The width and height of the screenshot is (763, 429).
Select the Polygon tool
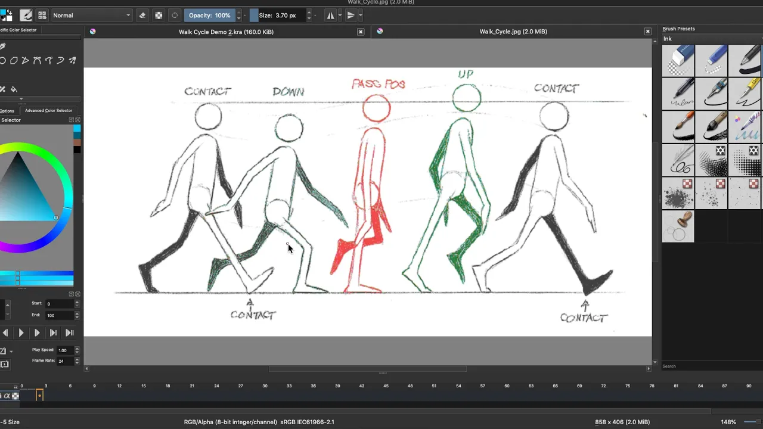point(14,60)
